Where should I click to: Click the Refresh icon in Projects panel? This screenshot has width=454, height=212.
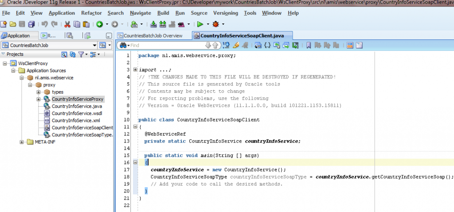click(x=72, y=54)
